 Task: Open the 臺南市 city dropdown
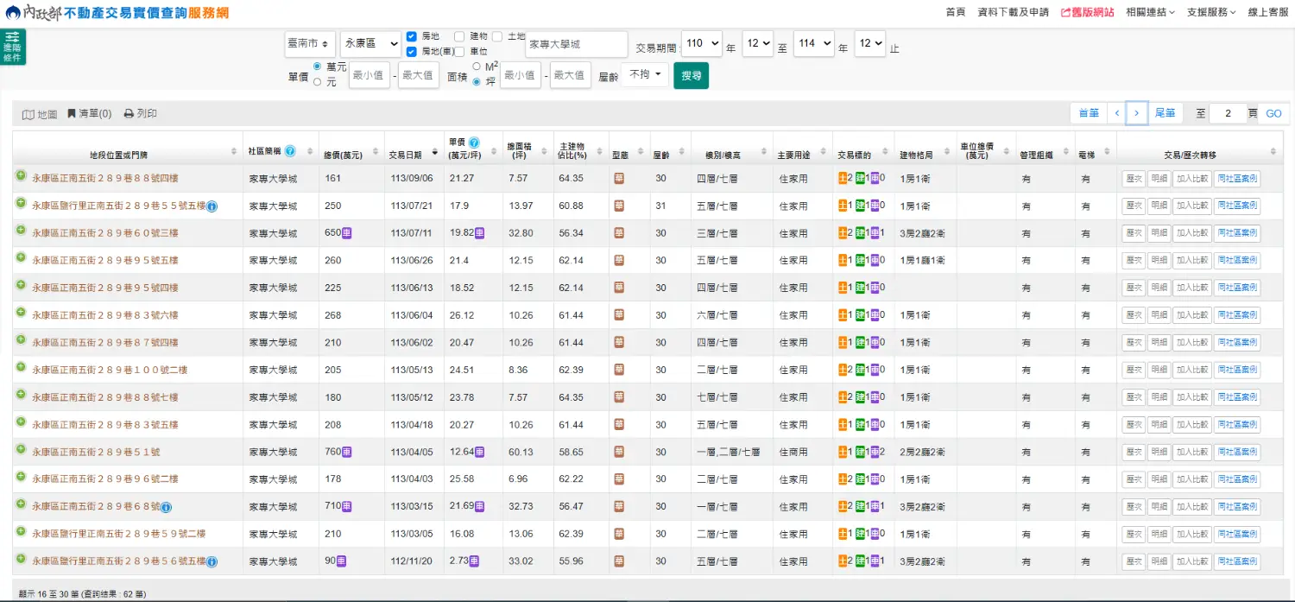[310, 43]
